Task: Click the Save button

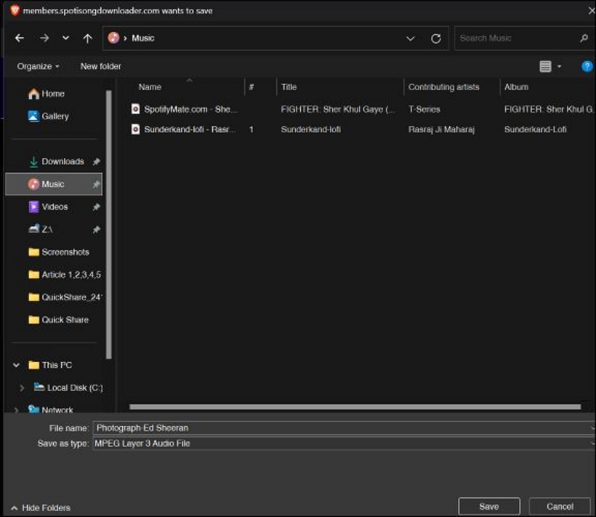Action: pyautogui.click(x=489, y=507)
